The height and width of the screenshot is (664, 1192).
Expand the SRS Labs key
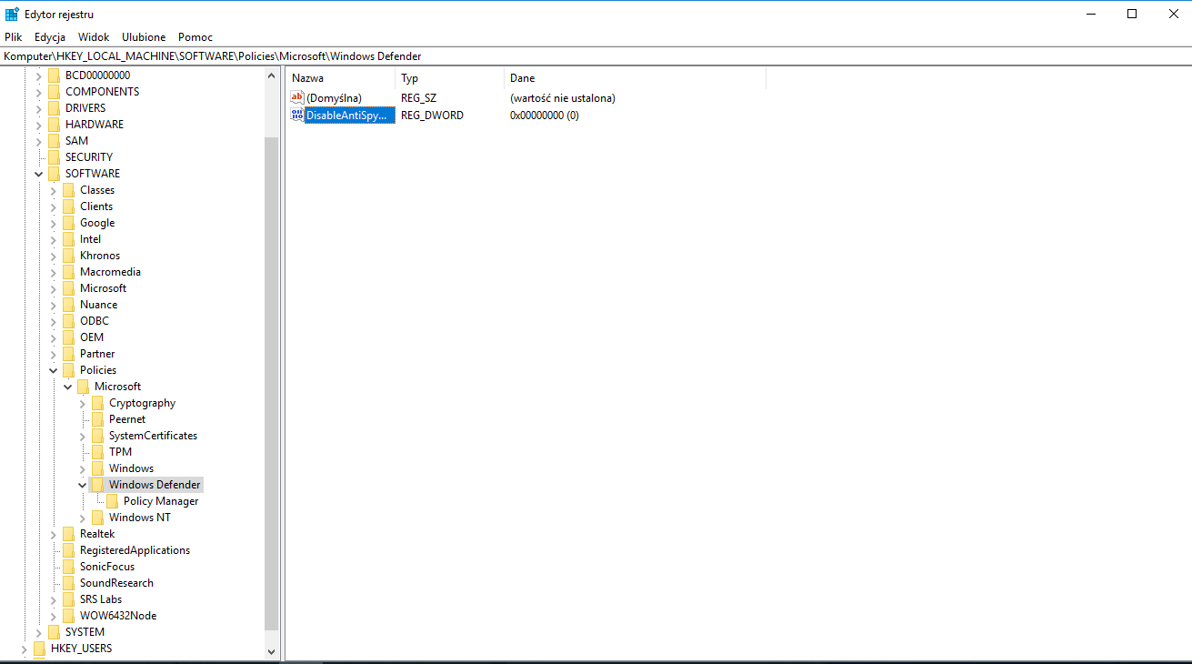pos(53,599)
